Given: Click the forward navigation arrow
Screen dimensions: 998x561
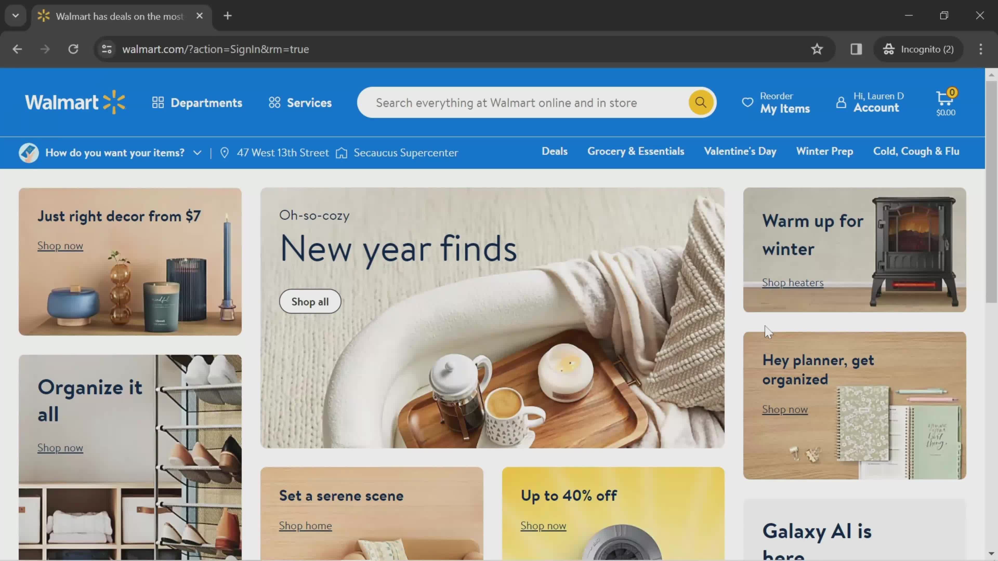Looking at the screenshot, I should coord(45,49).
